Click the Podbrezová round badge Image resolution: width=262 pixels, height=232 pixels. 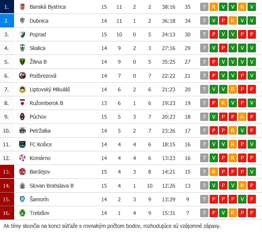tap(22, 75)
